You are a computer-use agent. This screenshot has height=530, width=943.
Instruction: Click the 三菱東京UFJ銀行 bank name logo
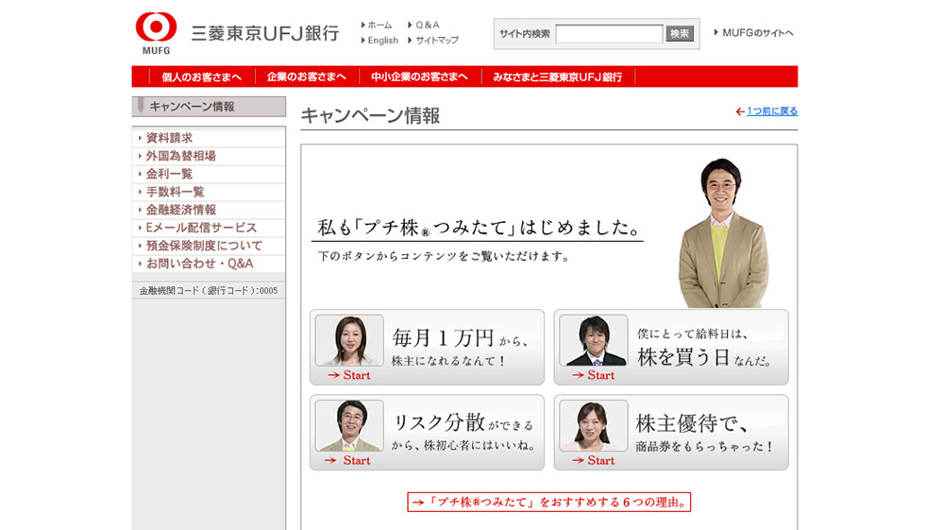pyautogui.click(x=265, y=33)
